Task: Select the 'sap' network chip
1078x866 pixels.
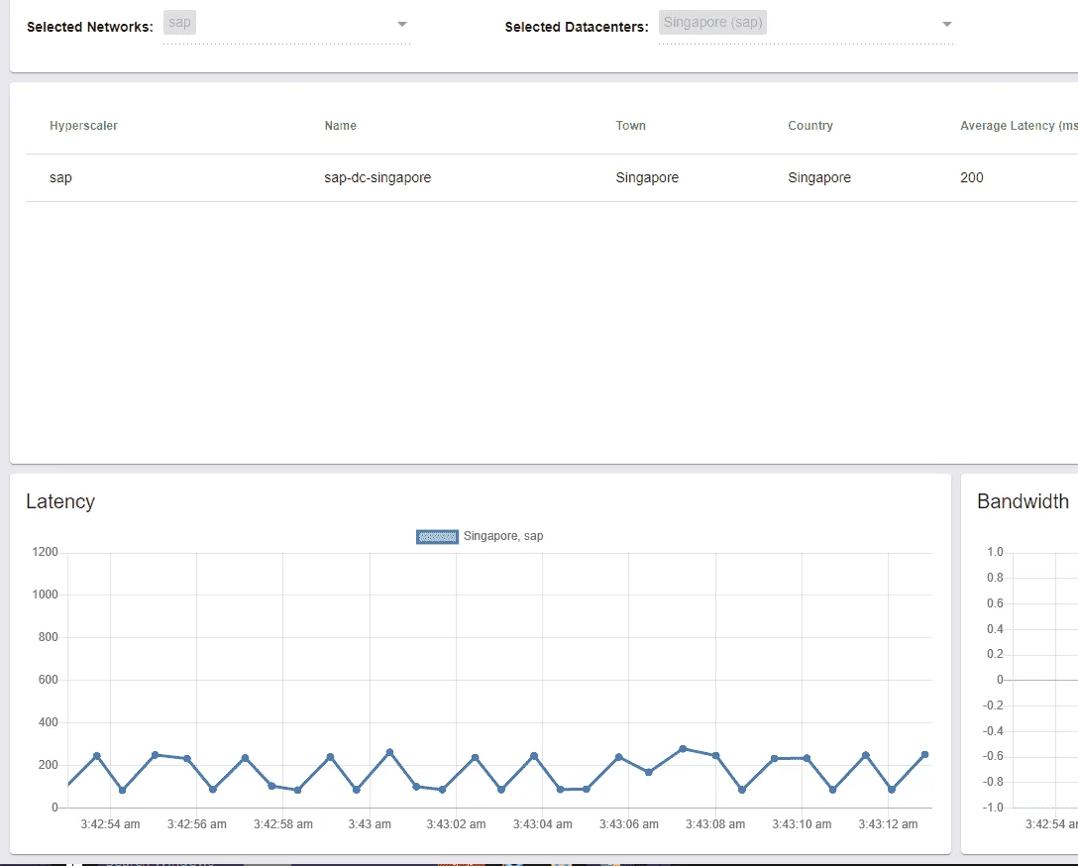Action: click(179, 23)
